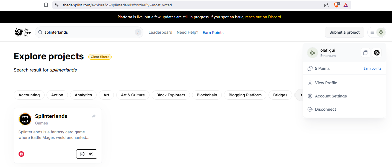
Task: Click the search magnifier icon
Action: (40, 32)
